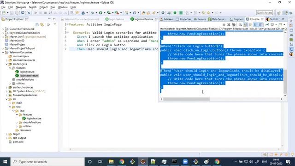Toggle Word Wrap in Console toolbar

[250, 24]
